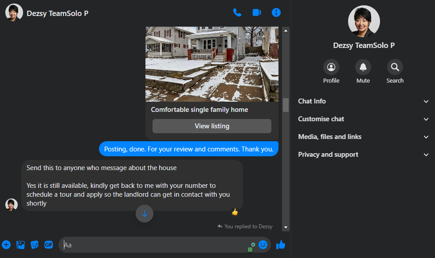Click scrollbar up arrow in chat
Image resolution: width=435 pixels, height=258 pixels.
(x=286, y=31)
